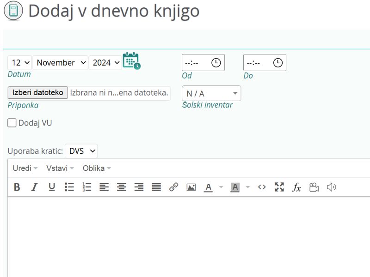Enable the Dodaj VU checkbox
This screenshot has height=277, width=370.
(x=12, y=123)
